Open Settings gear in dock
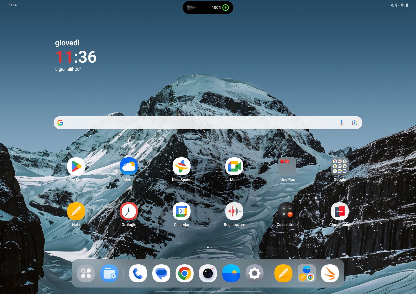 [255, 273]
